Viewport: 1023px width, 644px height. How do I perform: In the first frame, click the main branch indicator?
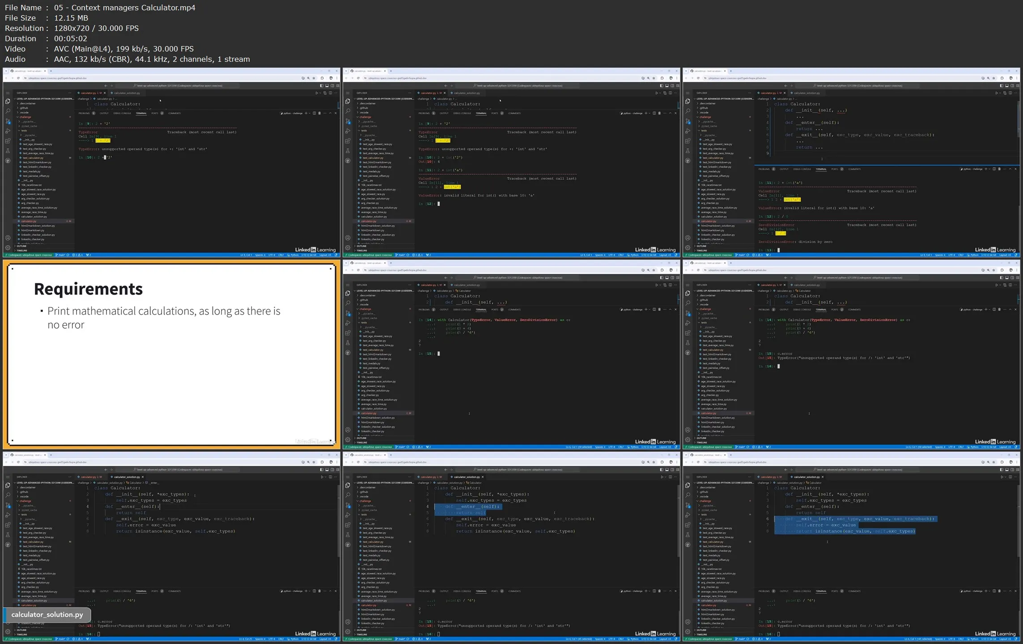(x=60, y=255)
